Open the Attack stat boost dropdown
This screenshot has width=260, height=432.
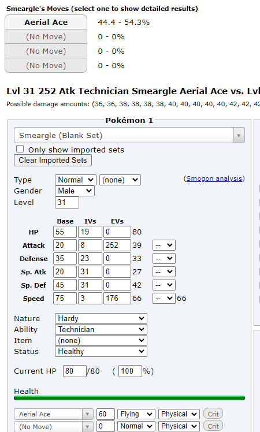164,245
